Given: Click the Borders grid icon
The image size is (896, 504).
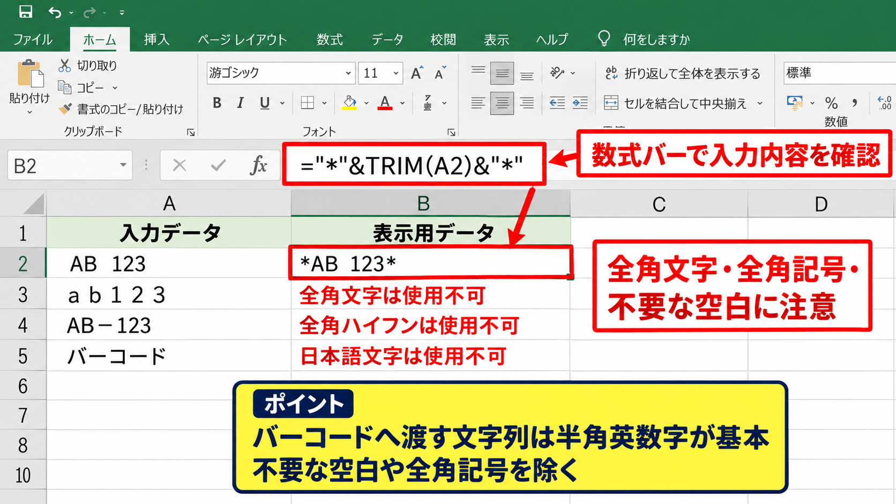Looking at the screenshot, I should pyautogui.click(x=308, y=103).
